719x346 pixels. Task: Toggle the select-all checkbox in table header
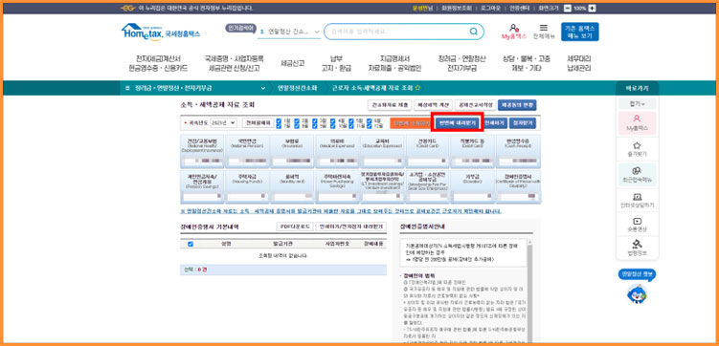pos(191,245)
